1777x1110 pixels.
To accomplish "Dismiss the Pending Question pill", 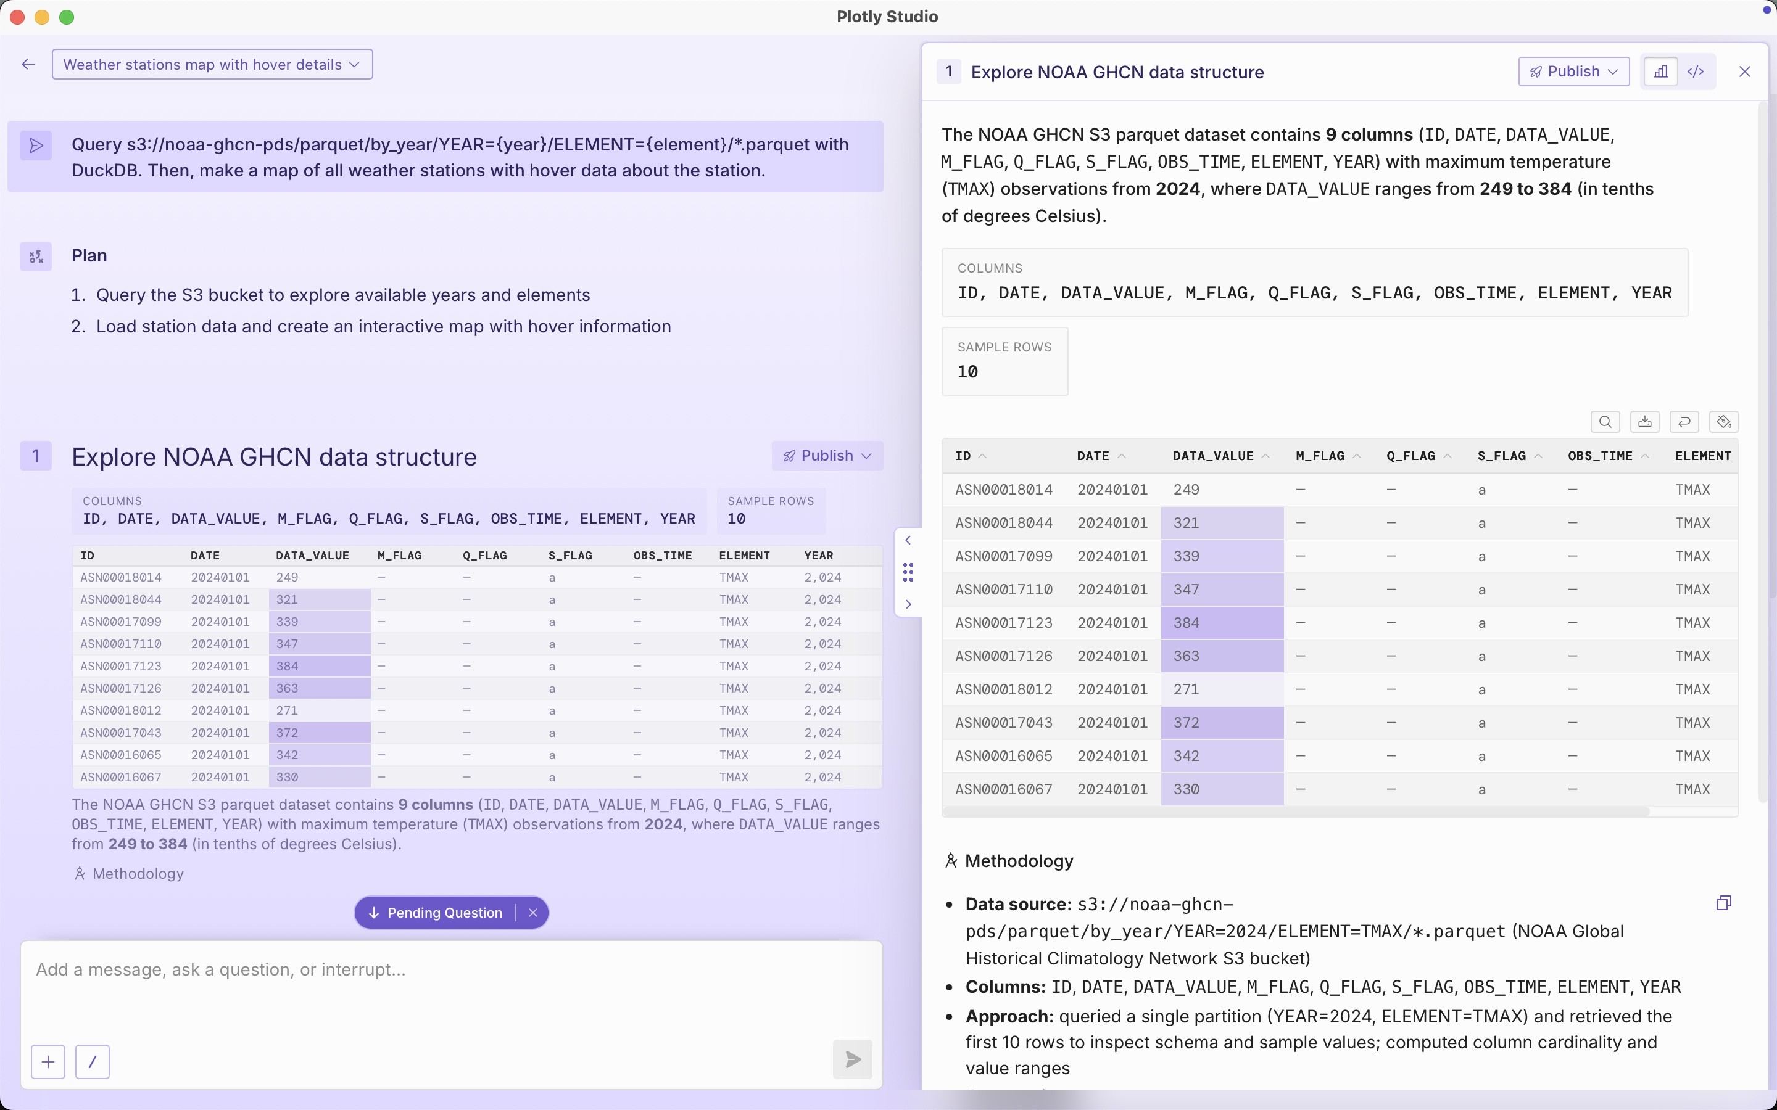I will 533,913.
